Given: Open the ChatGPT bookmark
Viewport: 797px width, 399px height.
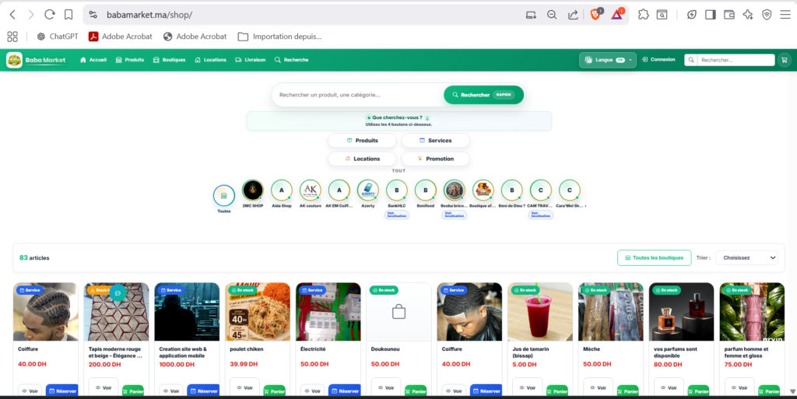Looking at the screenshot, I should pyautogui.click(x=58, y=37).
